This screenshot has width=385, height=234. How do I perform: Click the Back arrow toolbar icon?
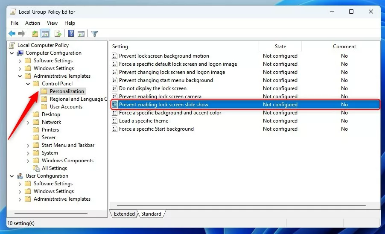[12, 33]
